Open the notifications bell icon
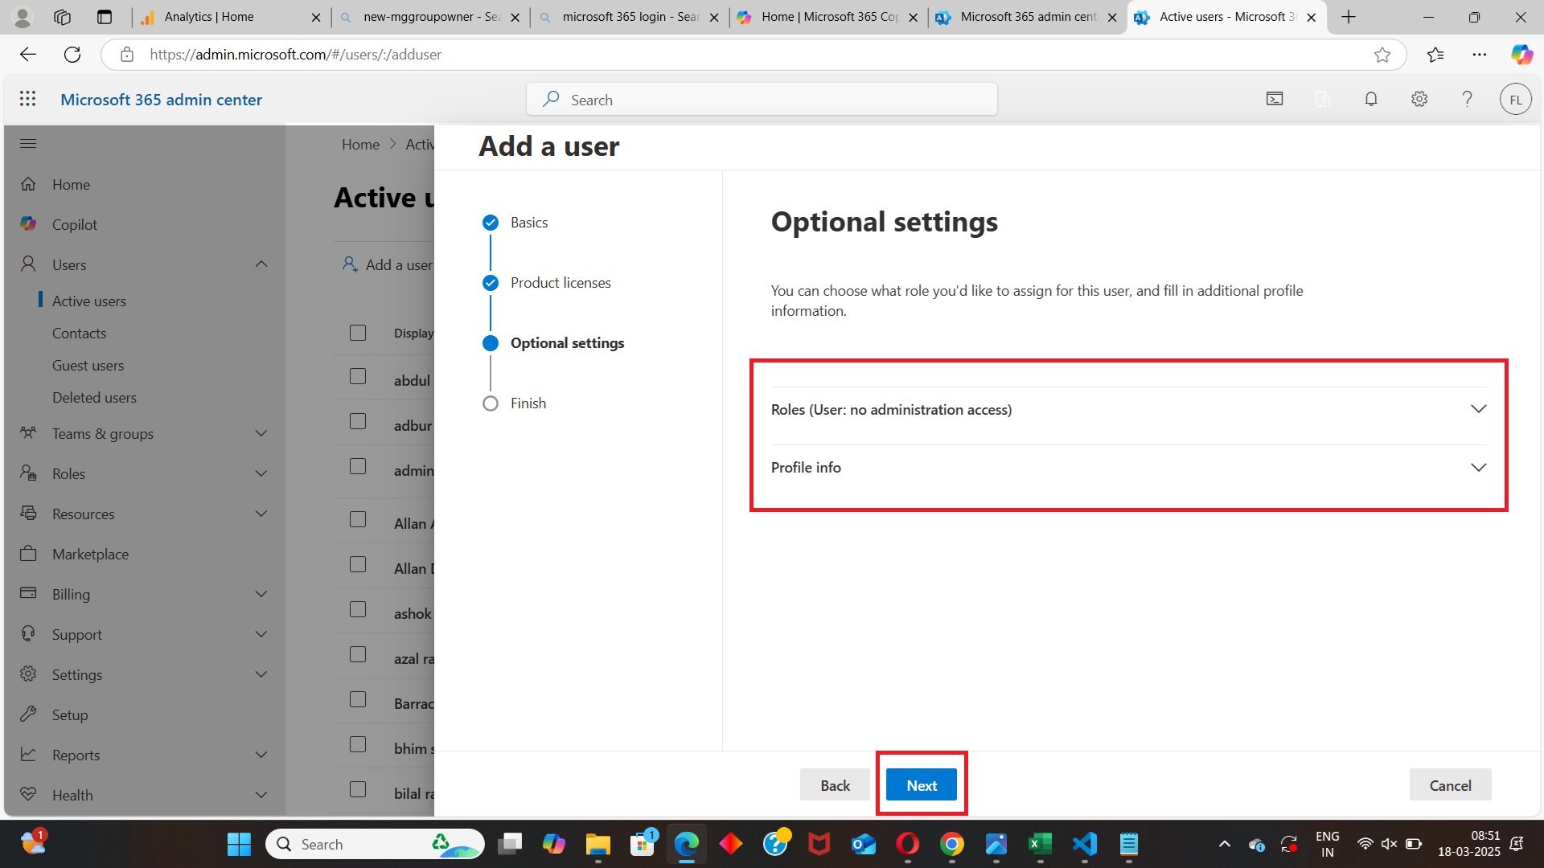 tap(1371, 99)
